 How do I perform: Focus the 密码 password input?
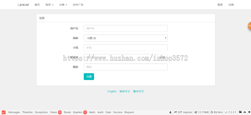coord(126,67)
